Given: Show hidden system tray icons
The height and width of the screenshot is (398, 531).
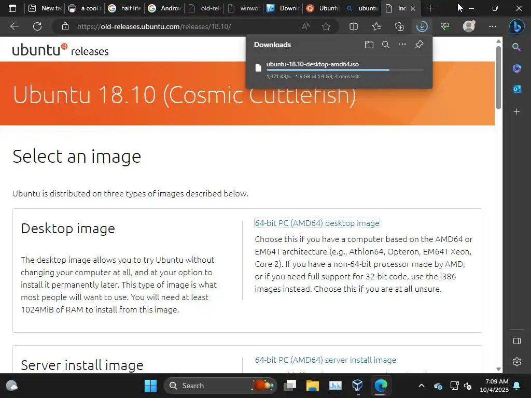Looking at the screenshot, I should click(x=421, y=386).
